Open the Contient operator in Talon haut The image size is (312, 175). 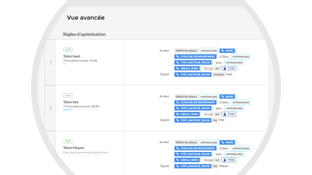[218, 75]
